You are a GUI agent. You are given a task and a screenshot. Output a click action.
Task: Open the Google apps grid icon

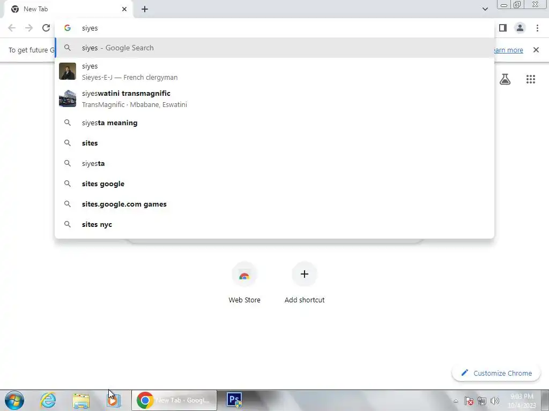pyautogui.click(x=530, y=79)
